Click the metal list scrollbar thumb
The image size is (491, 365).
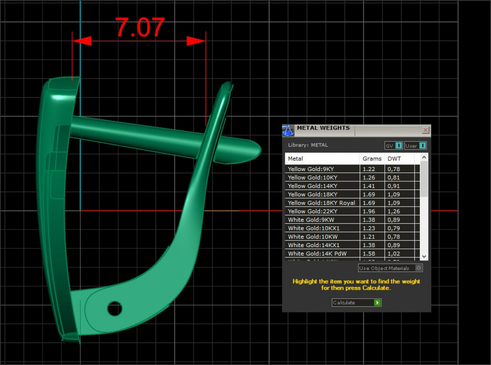pos(424,178)
